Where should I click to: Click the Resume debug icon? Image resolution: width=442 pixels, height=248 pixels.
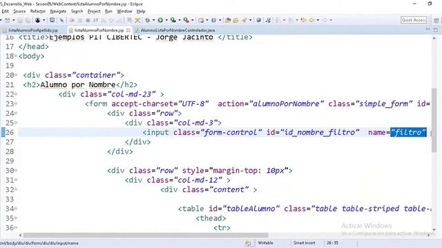72,20
